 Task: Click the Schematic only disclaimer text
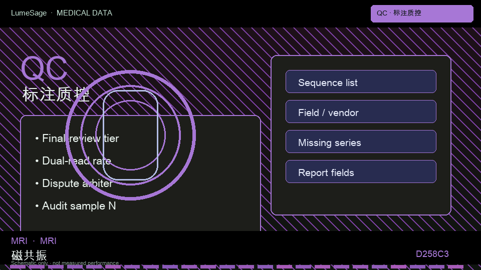pos(65,263)
